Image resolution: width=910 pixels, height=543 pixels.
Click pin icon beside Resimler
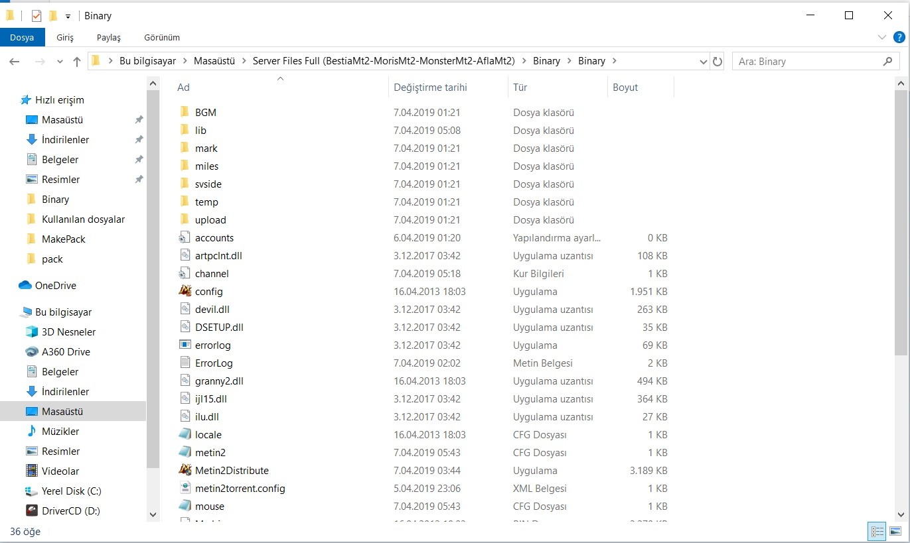139,180
